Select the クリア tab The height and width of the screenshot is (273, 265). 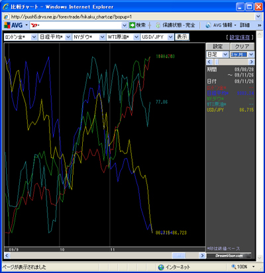(242, 46)
